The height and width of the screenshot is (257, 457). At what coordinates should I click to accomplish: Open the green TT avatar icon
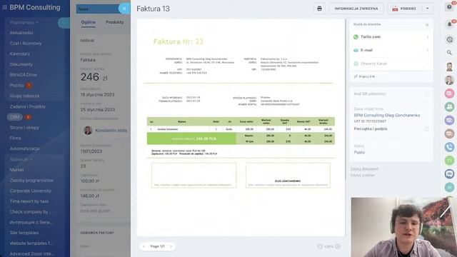click(x=449, y=161)
